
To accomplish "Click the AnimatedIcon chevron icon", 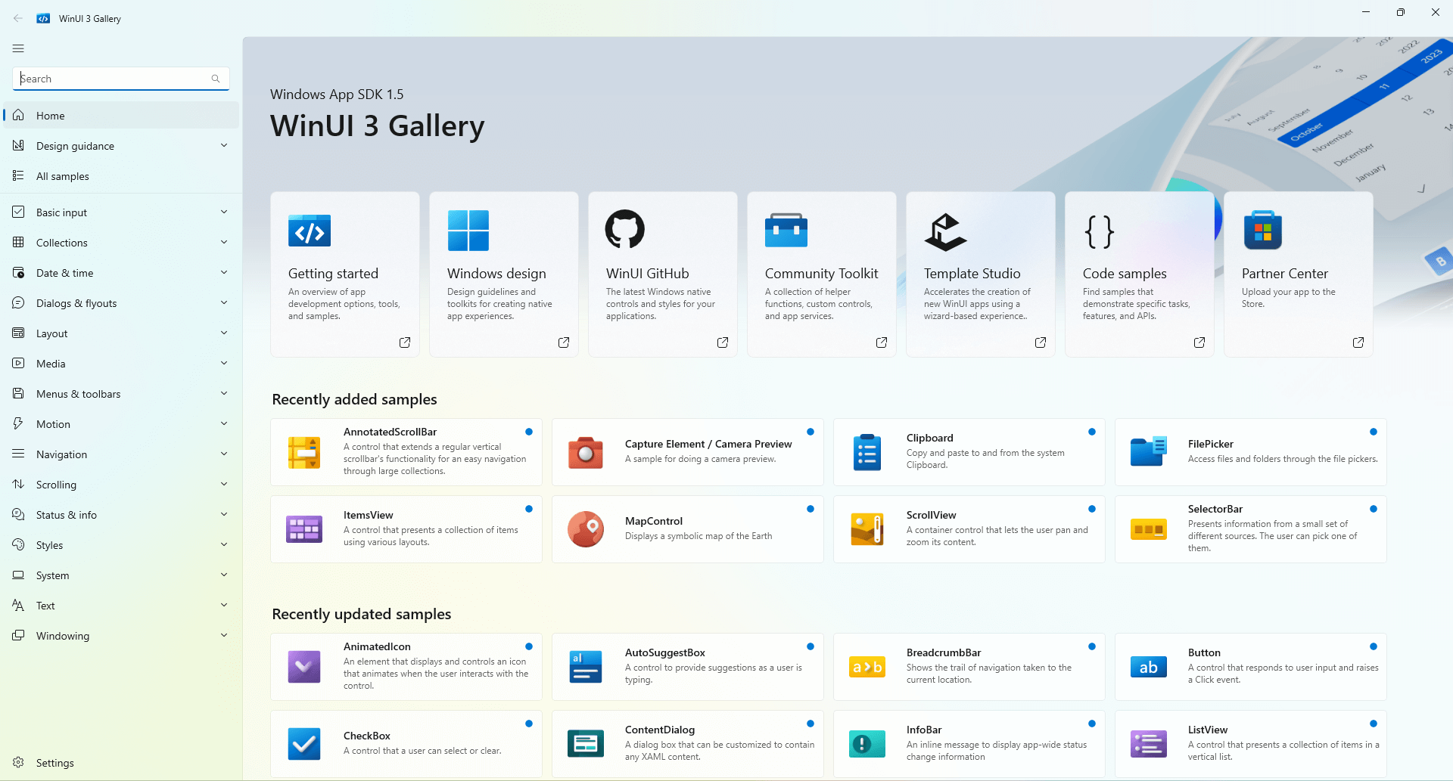I will tap(304, 667).
